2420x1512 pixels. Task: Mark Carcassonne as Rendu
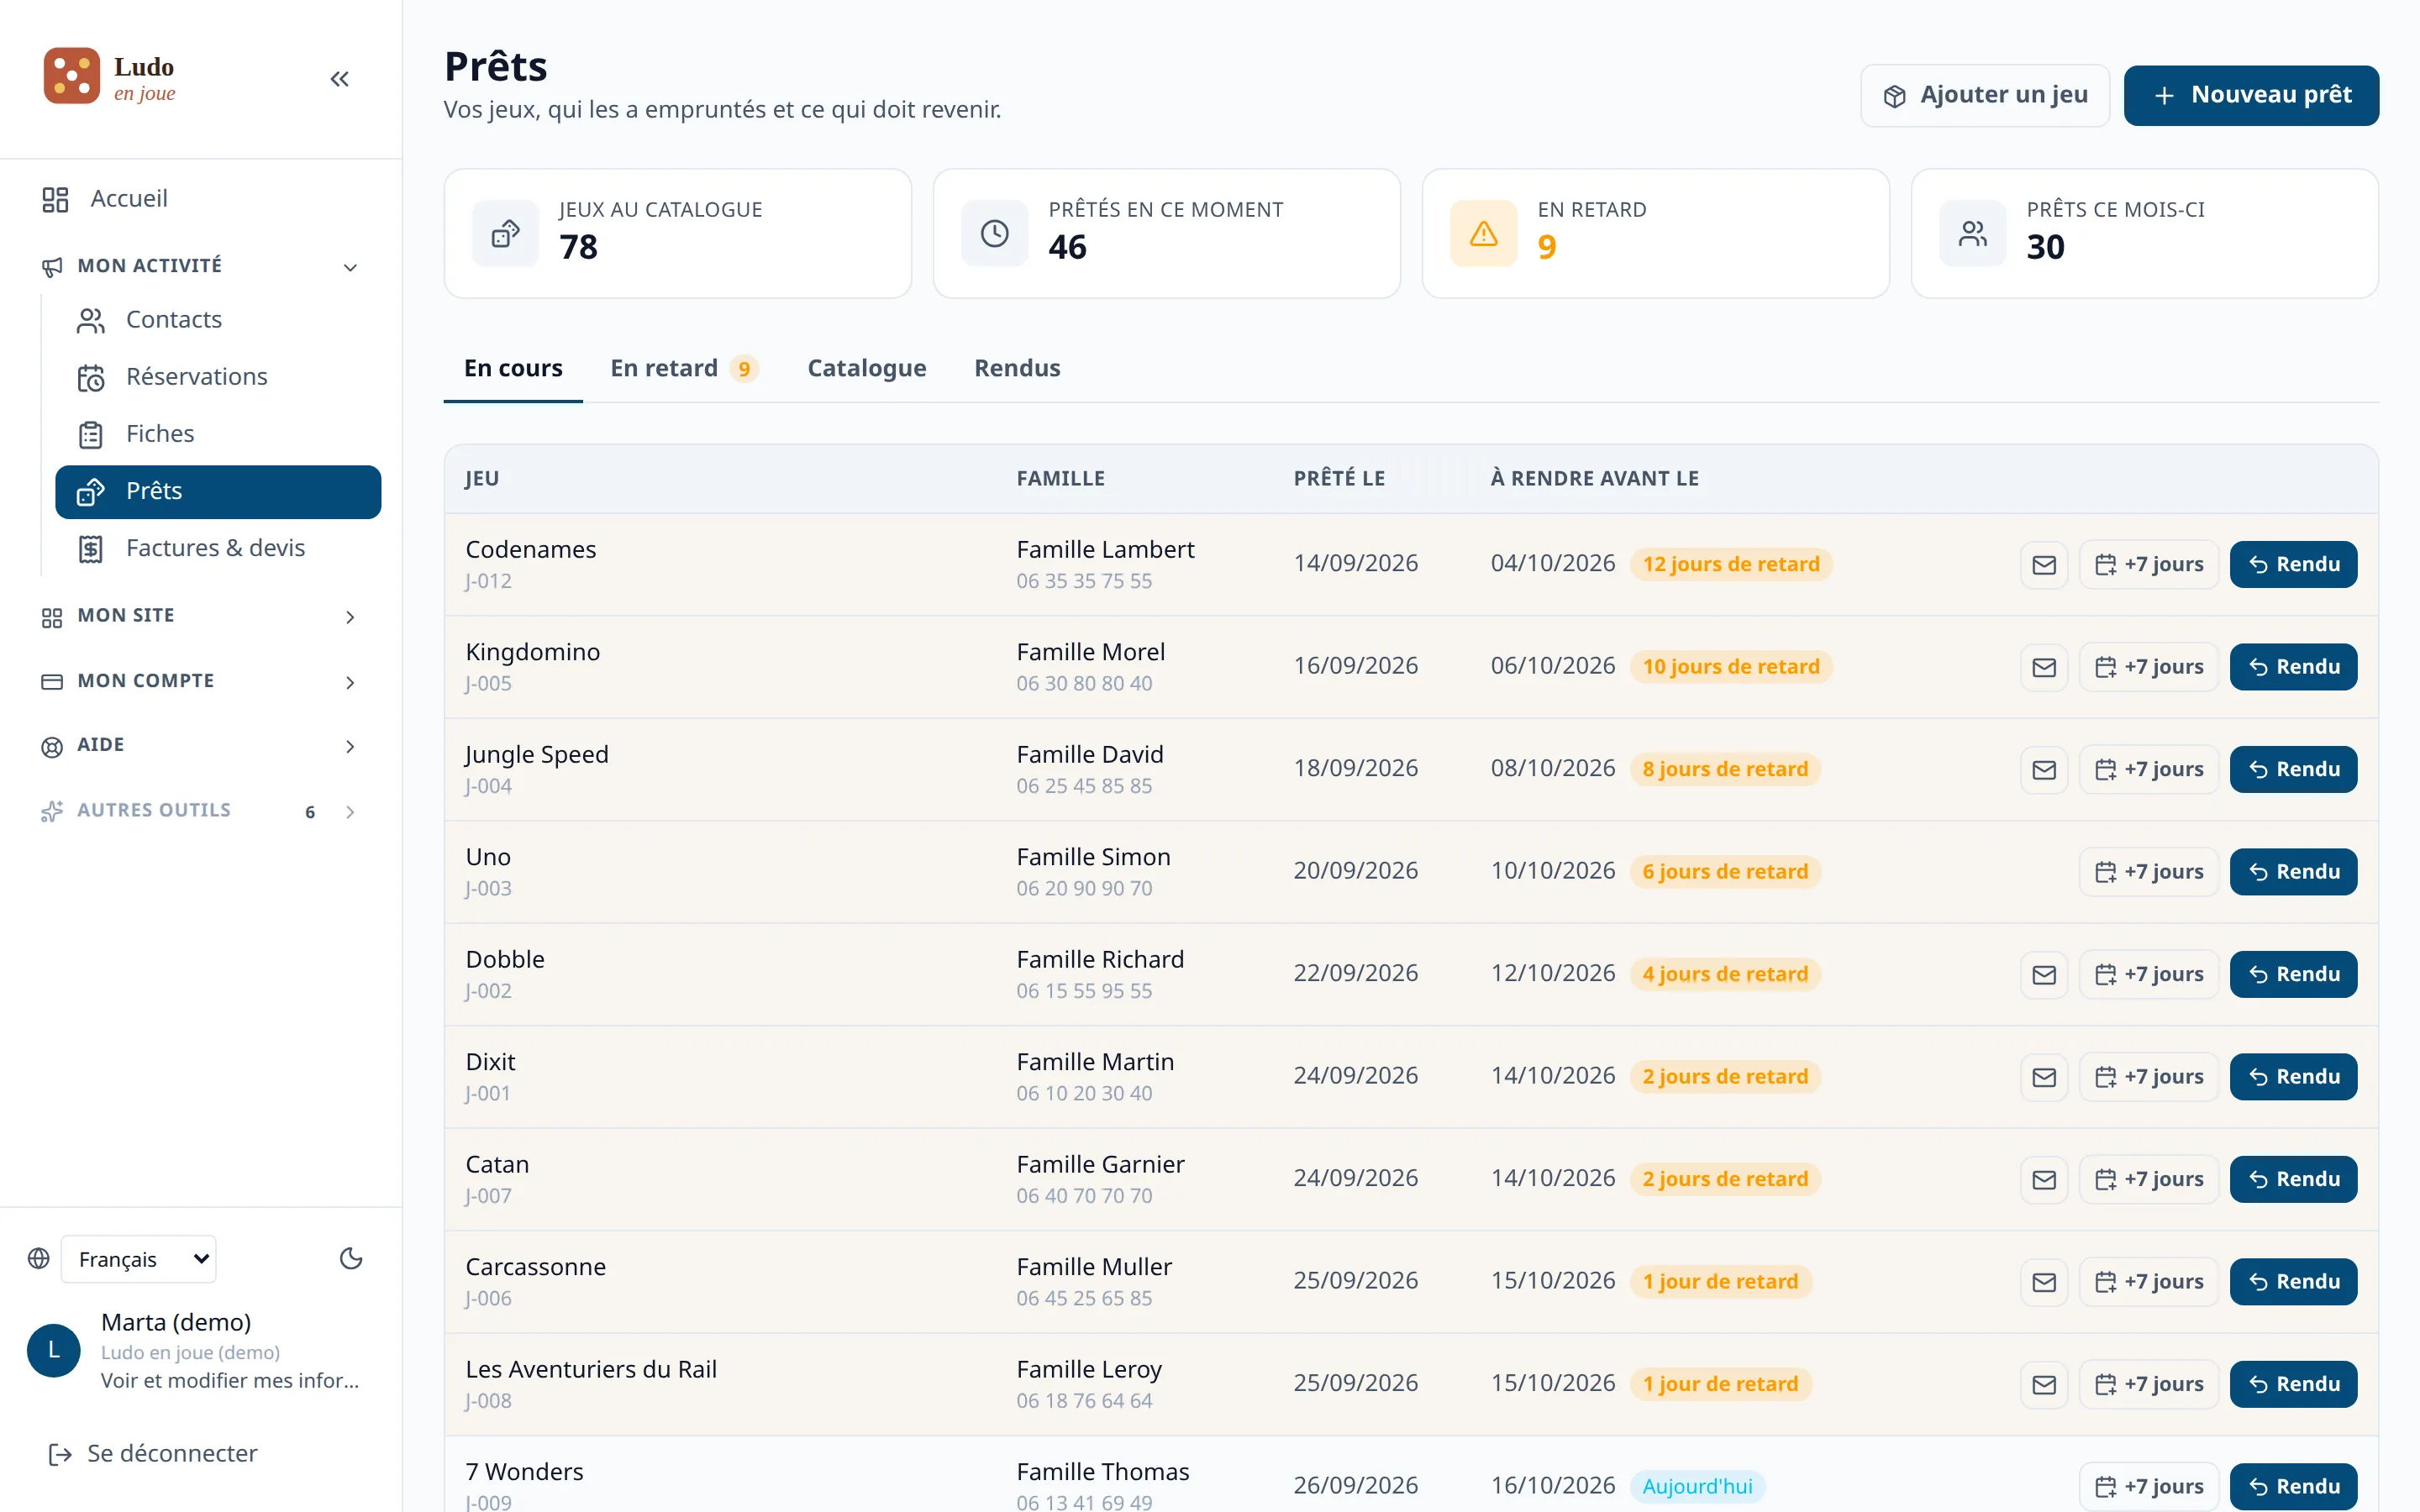tap(2293, 1282)
